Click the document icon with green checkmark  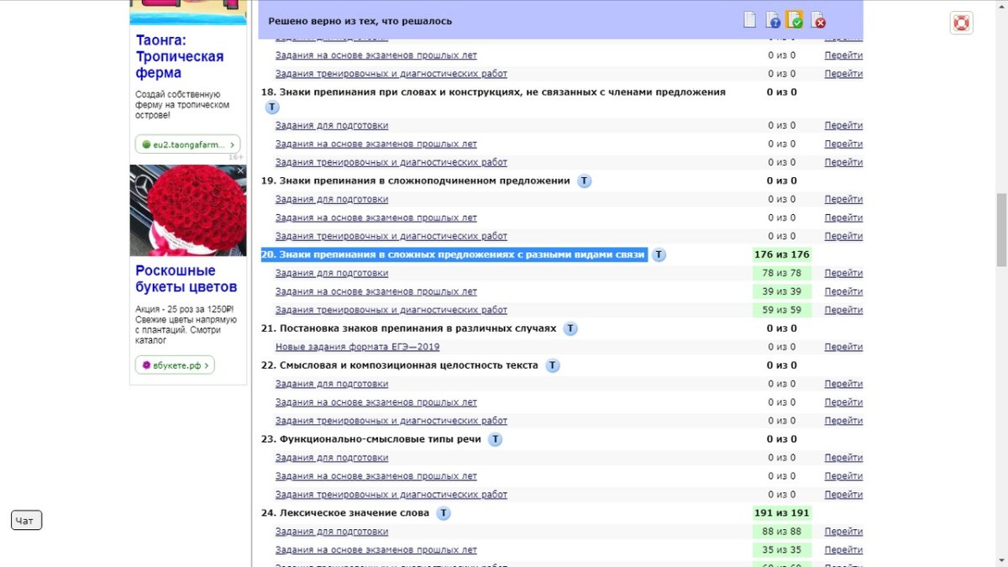(x=795, y=20)
